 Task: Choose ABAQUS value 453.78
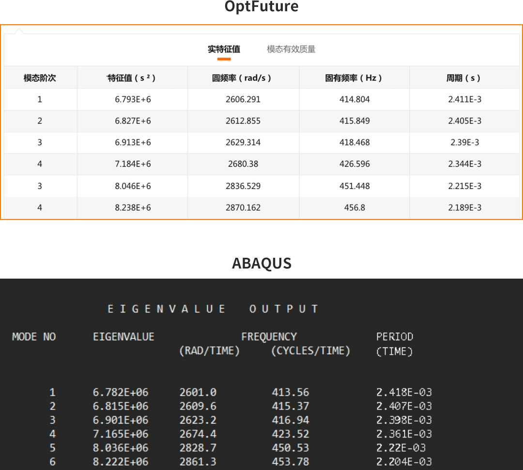291,462
